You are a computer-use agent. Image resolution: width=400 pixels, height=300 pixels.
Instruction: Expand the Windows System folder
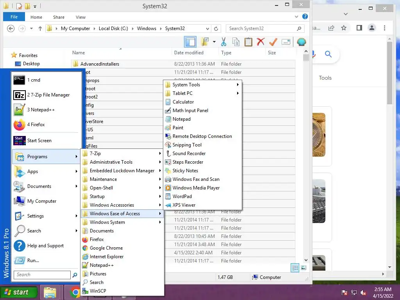point(122,222)
